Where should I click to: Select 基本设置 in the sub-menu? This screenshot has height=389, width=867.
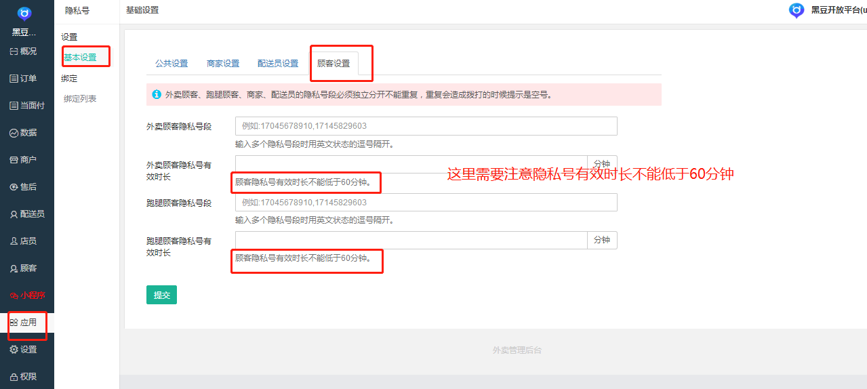pyautogui.click(x=80, y=58)
